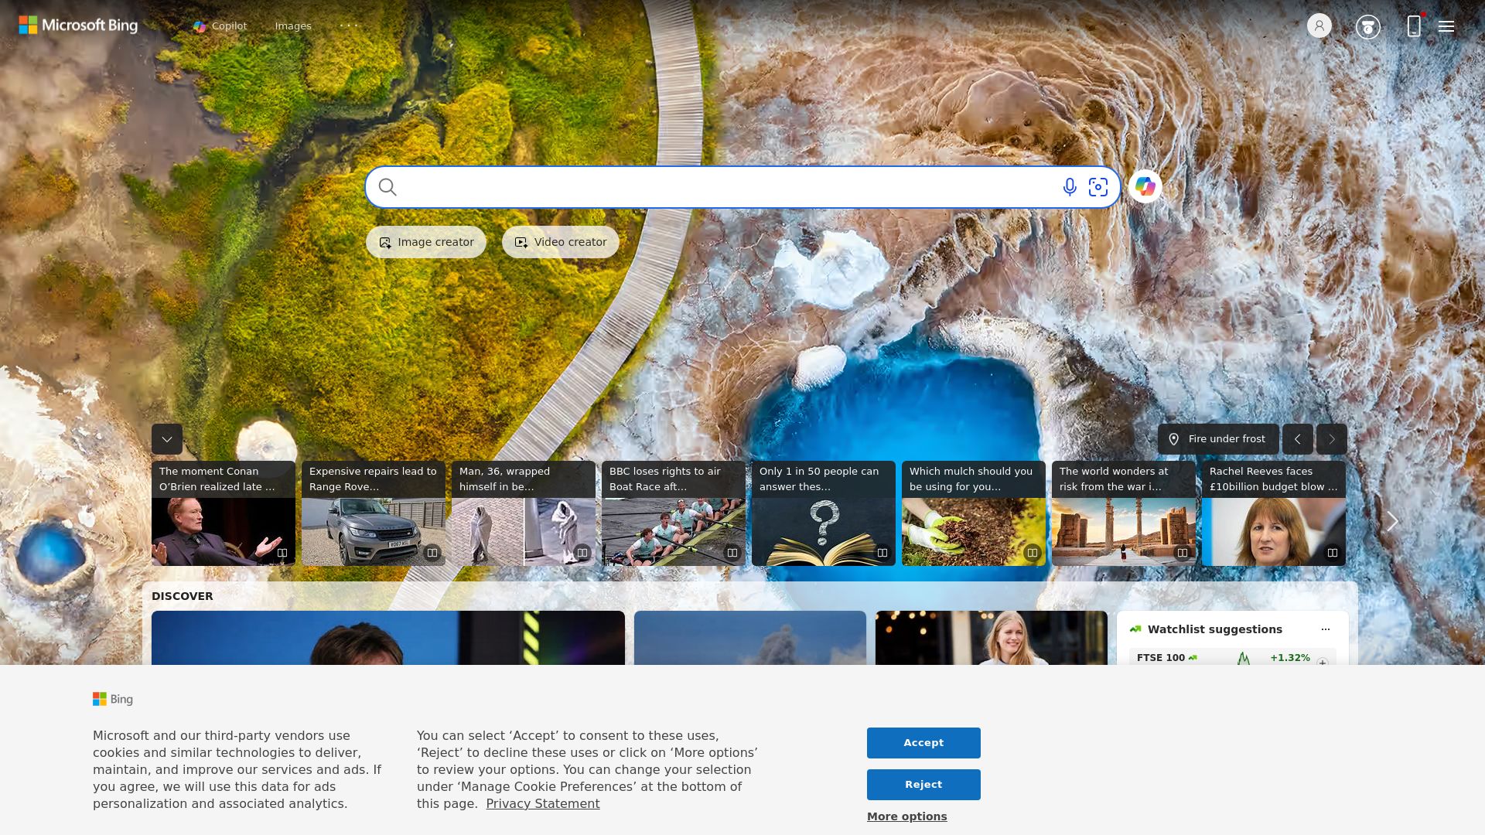
Task: Click inside the search input field
Action: 696,186
